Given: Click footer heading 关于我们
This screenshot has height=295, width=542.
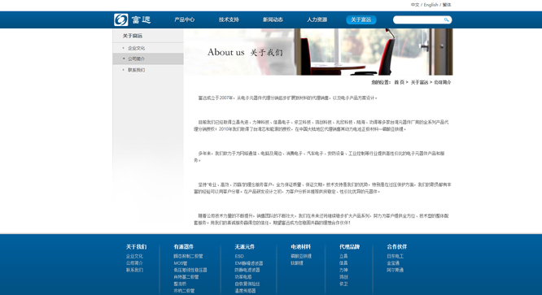Looking at the screenshot, I should pos(136,247).
